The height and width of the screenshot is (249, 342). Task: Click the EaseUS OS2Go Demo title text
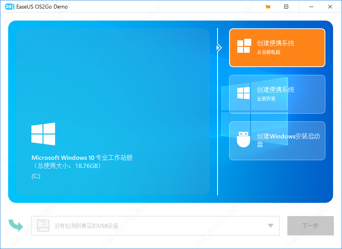[42, 7]
